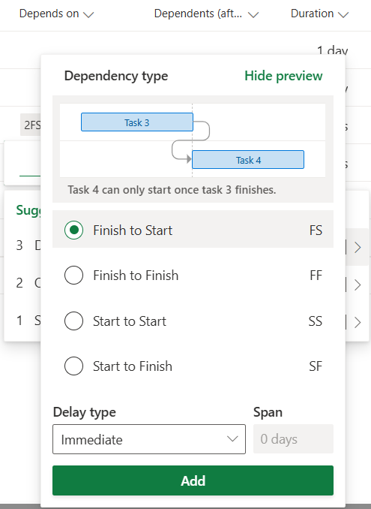Select the Finish to Start radio button
This screenshot has width=371, height=509.
click(x=74, y=230)
